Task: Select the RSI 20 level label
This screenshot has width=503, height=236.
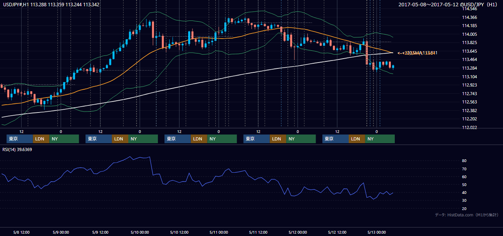Action: click(464, 209)
